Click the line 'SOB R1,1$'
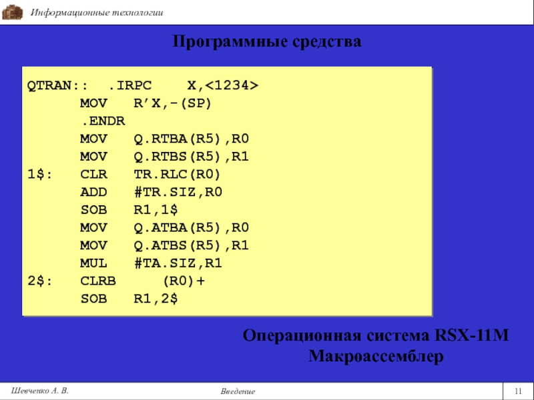Viewport: 534px width, 400px height. coord(129,209)
